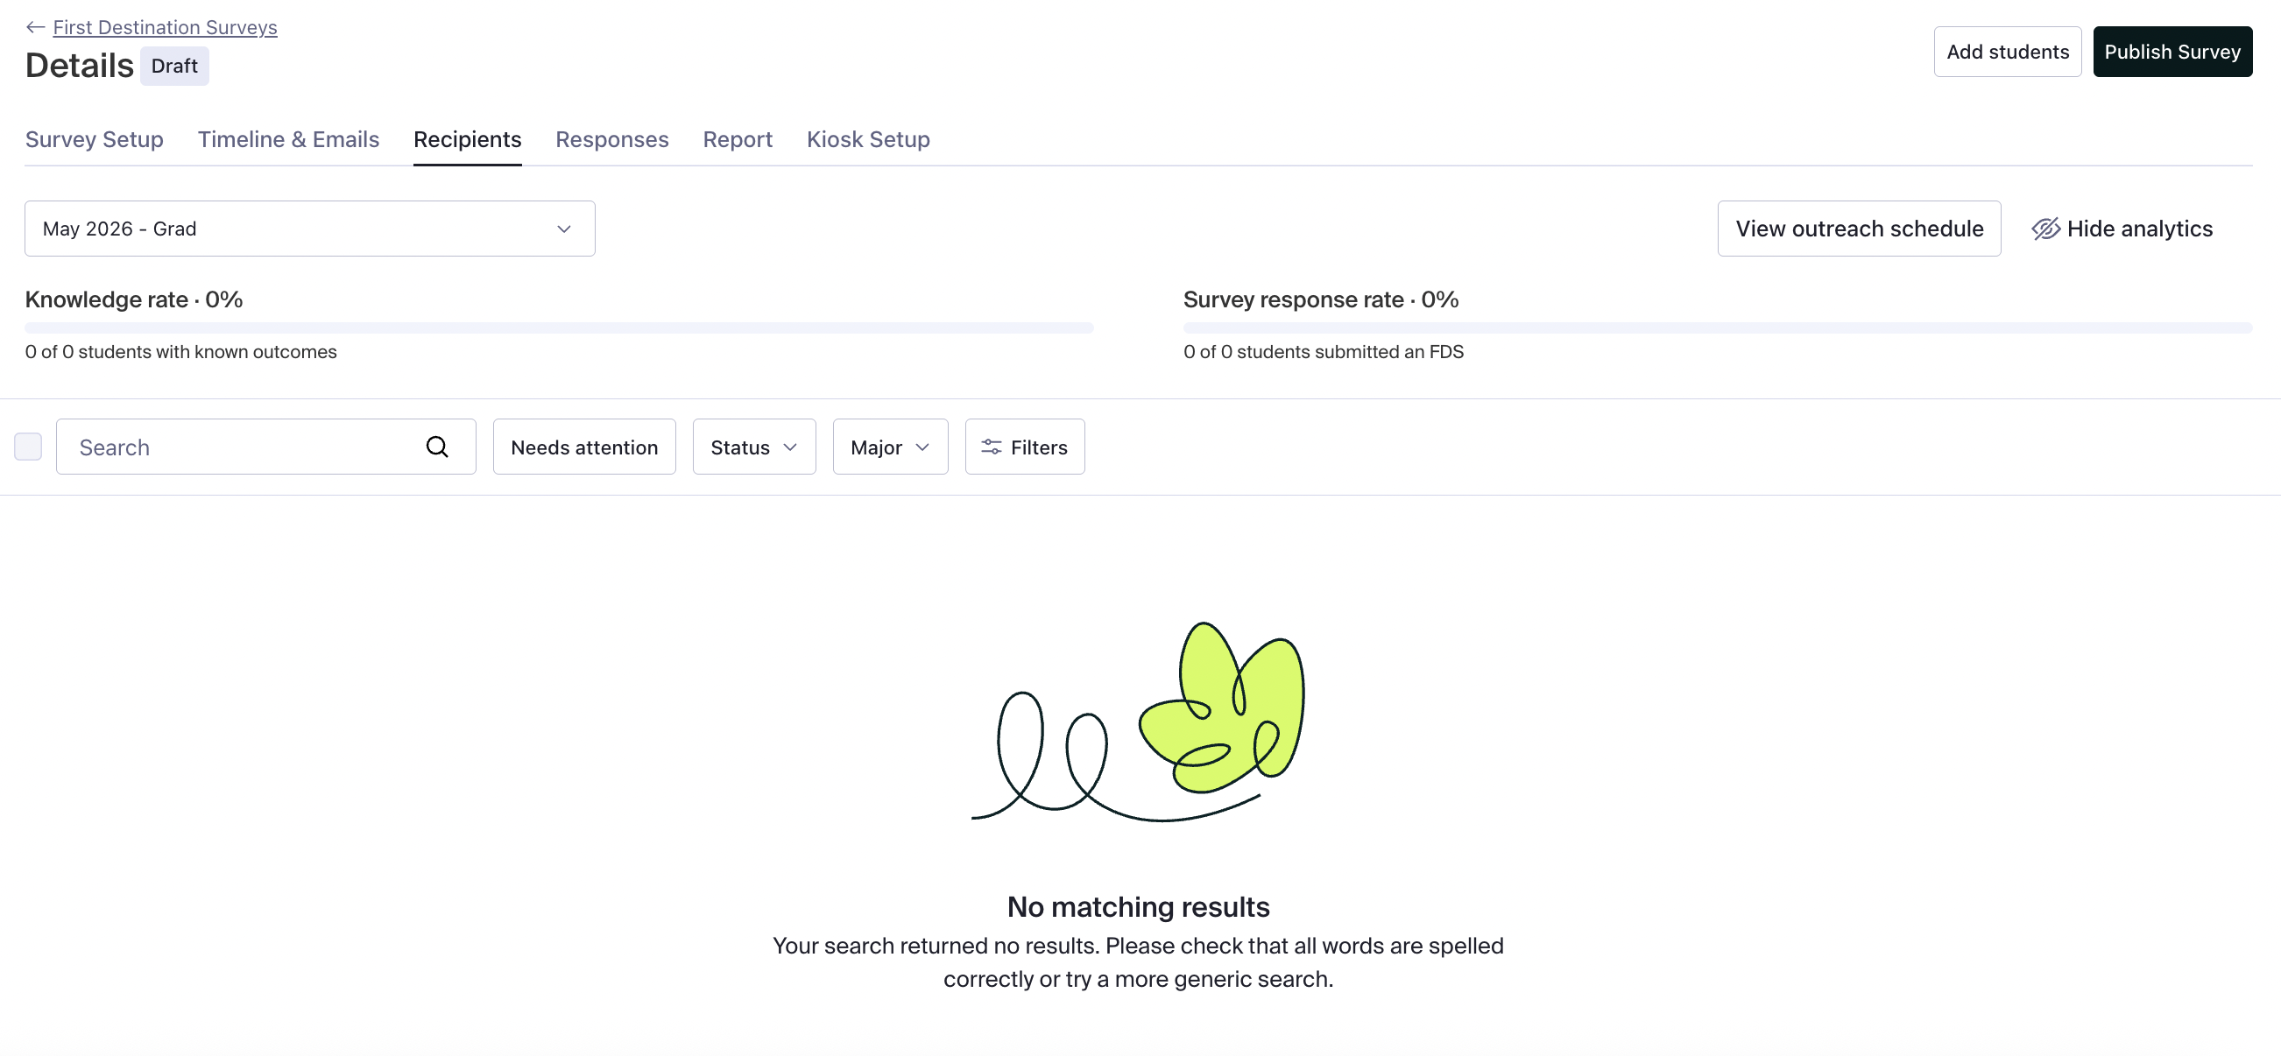The width and height of the screenshot is (2281, 1056).
Task: Click the Knowledge rate progress bar
Action: point(559,327)
